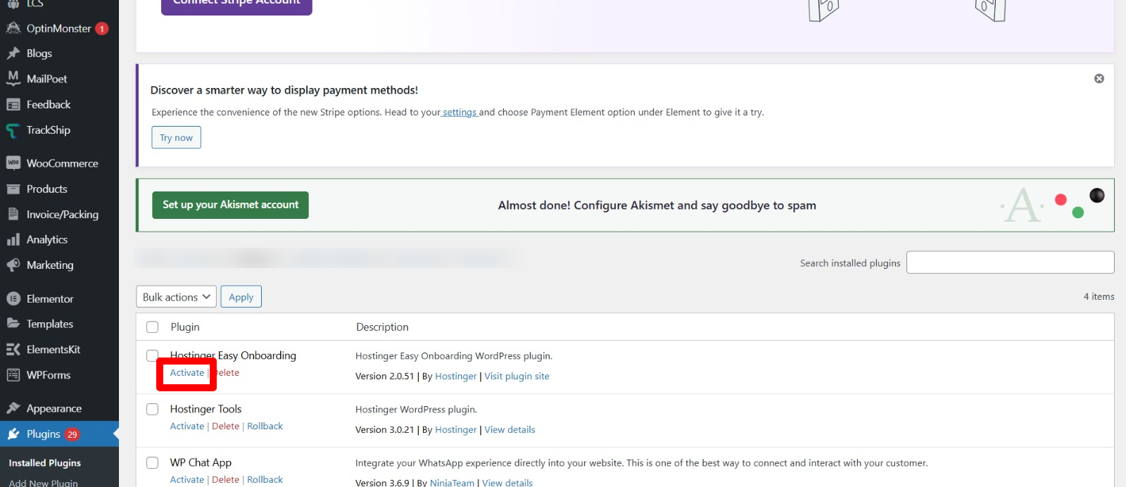Click the Marketing megaphone icon
Screen dimensions: 1126x487
[x=13, y=265]
